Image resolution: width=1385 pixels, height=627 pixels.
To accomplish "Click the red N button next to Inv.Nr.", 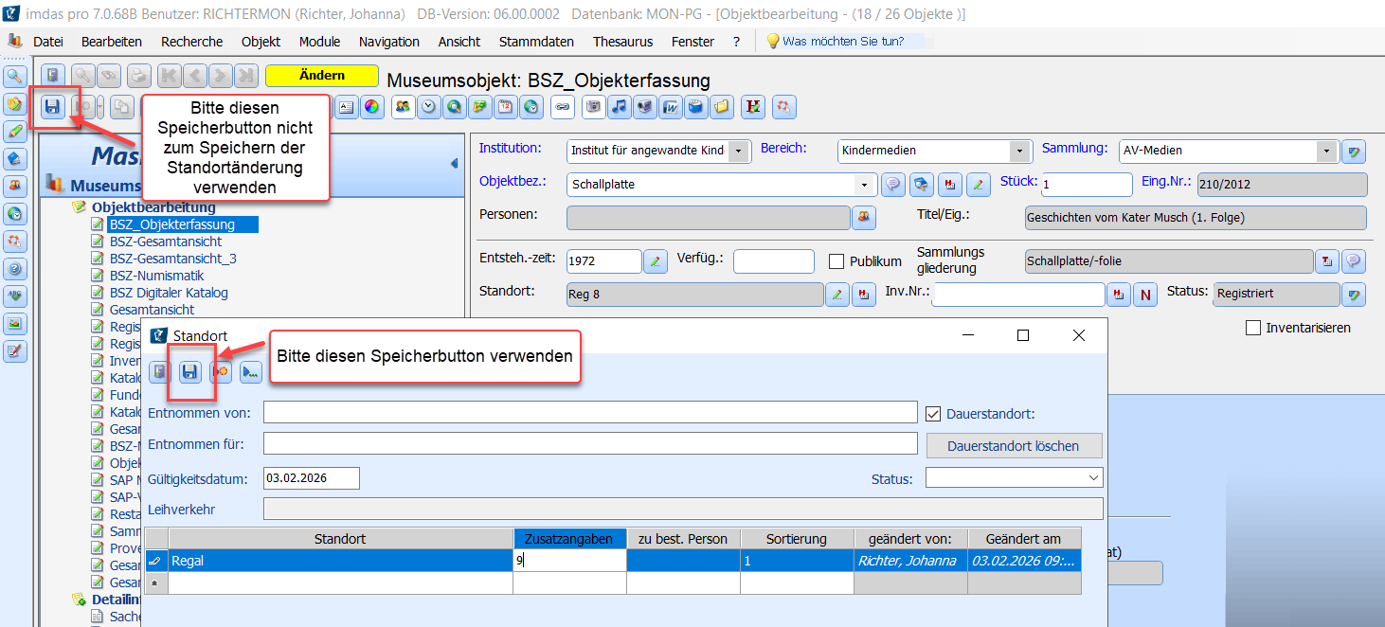I will (1146, 295).
